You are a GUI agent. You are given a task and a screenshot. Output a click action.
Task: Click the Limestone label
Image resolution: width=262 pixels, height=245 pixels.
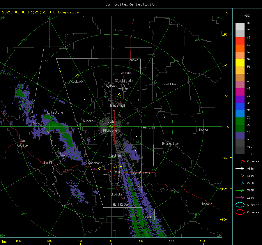[x=55, y=112]
